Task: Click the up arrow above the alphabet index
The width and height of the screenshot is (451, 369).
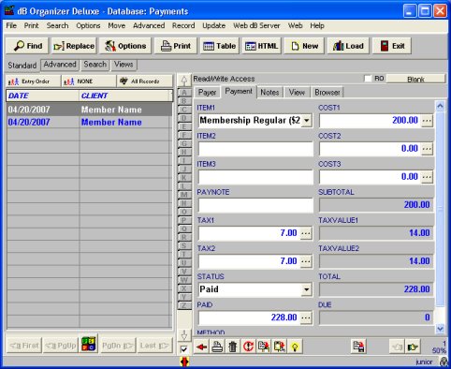Action: point(184,81)
